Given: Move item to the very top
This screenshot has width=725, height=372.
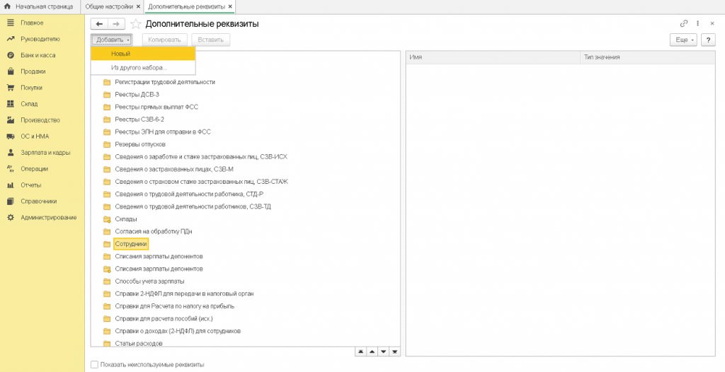Looking at the screenshot, I should [x=360, y=352].
